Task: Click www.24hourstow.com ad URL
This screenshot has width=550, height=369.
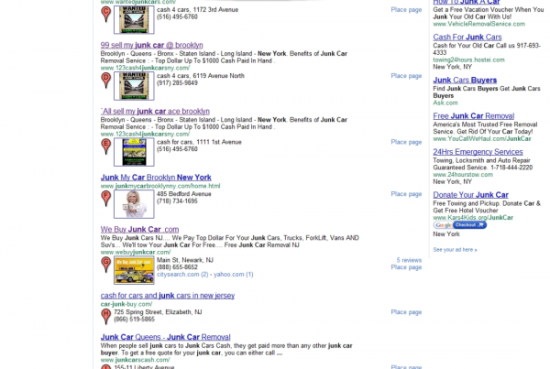Action: 463,175
